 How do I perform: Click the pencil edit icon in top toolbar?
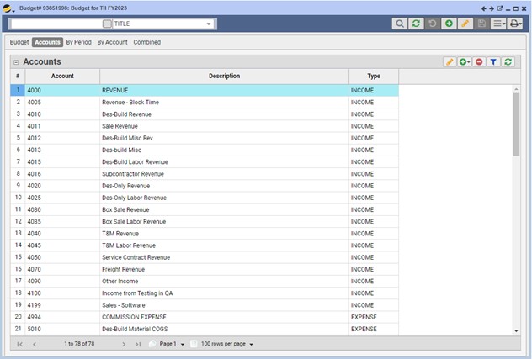click(465, 24)
